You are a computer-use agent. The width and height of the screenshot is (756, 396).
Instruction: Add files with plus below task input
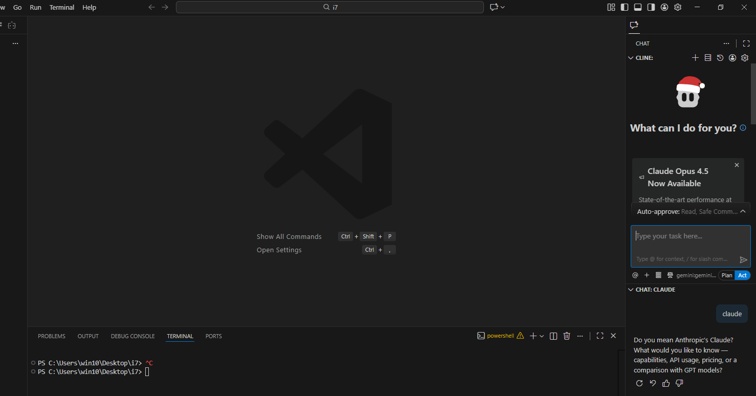(x=647, y=275)
